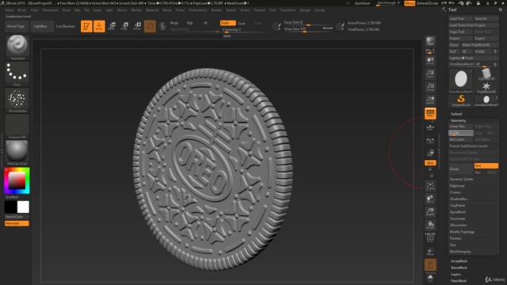Viewport: 507px width, 285px height.
Task: Activate the Move gizmo icon
Action: tap(112, 26)
